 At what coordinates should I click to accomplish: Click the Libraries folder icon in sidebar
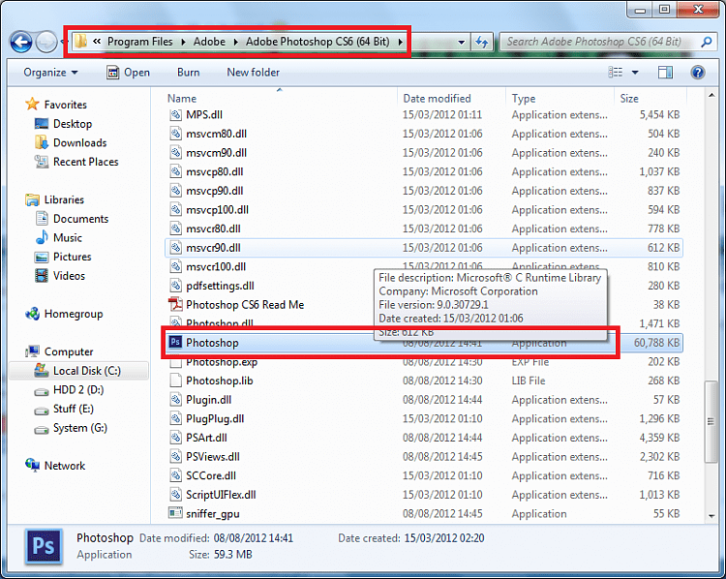click(x=32, y=199)
